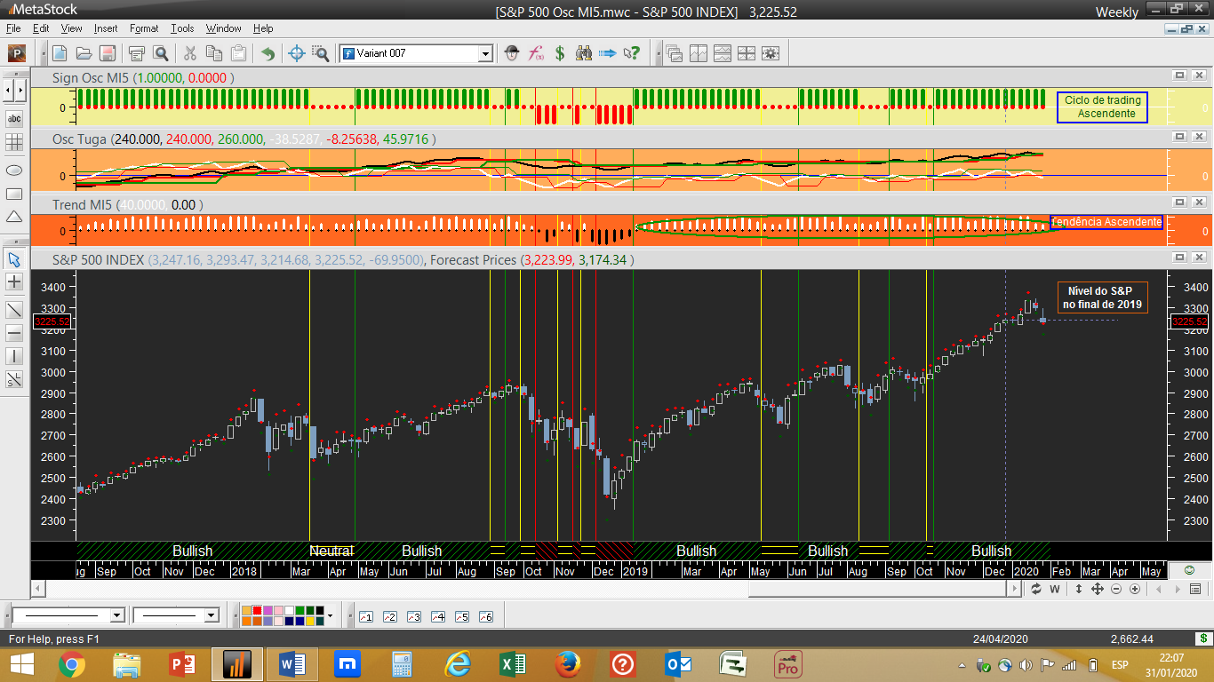
Task: Switch to chart layout number 3
Action: coord(413,616)
